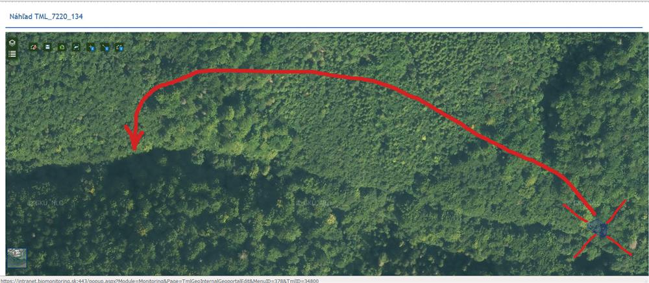
Task: Open the legend list icon
Action: coord(12,54)
